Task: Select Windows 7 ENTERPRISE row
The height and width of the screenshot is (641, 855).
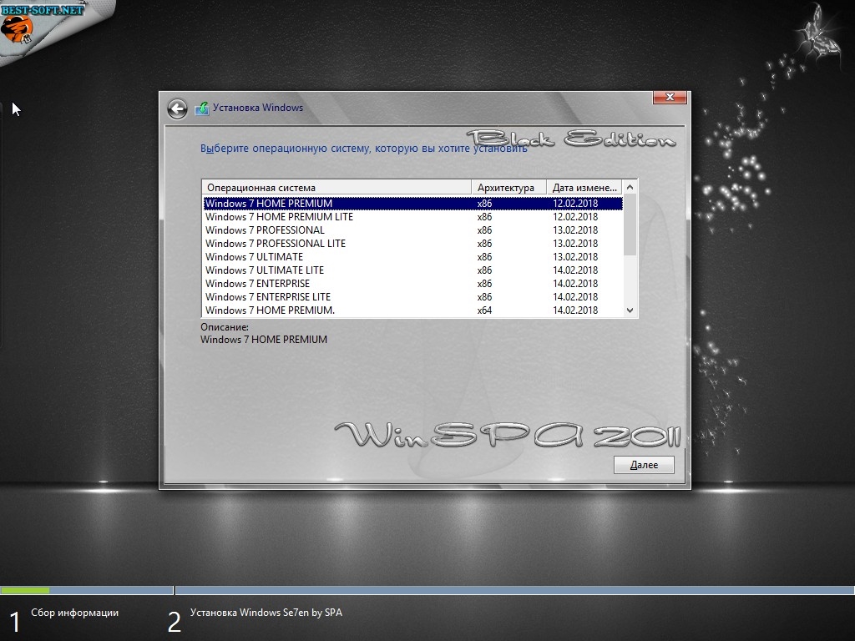Action: (412, 284)
